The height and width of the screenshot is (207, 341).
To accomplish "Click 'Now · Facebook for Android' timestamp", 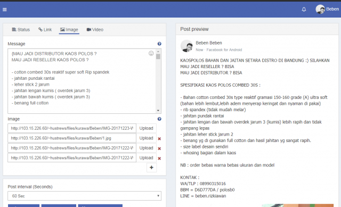I will [x=218, y=49].
